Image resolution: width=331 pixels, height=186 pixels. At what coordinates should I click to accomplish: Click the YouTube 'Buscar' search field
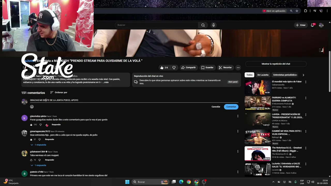click(156, 25)
